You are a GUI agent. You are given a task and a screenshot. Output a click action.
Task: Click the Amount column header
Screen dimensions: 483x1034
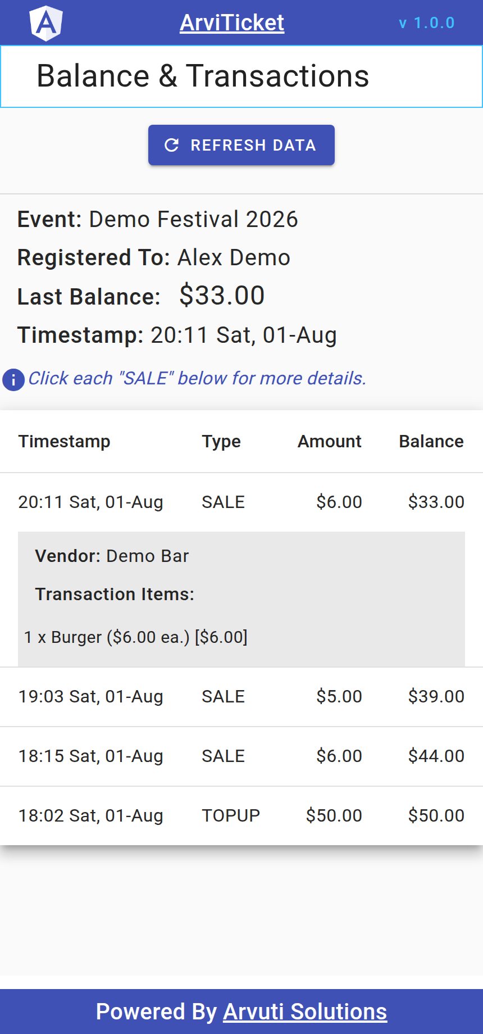(330, 442)
